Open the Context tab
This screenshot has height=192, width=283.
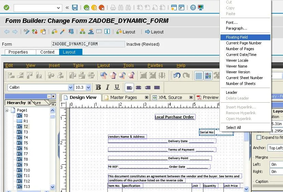point(47,52)
